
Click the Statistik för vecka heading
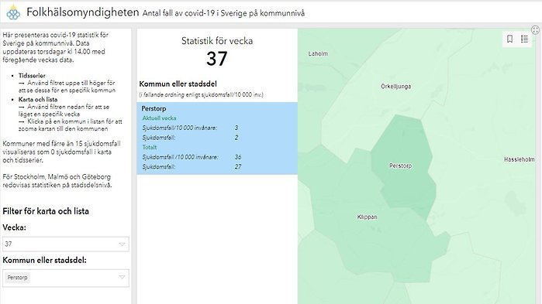217,41
